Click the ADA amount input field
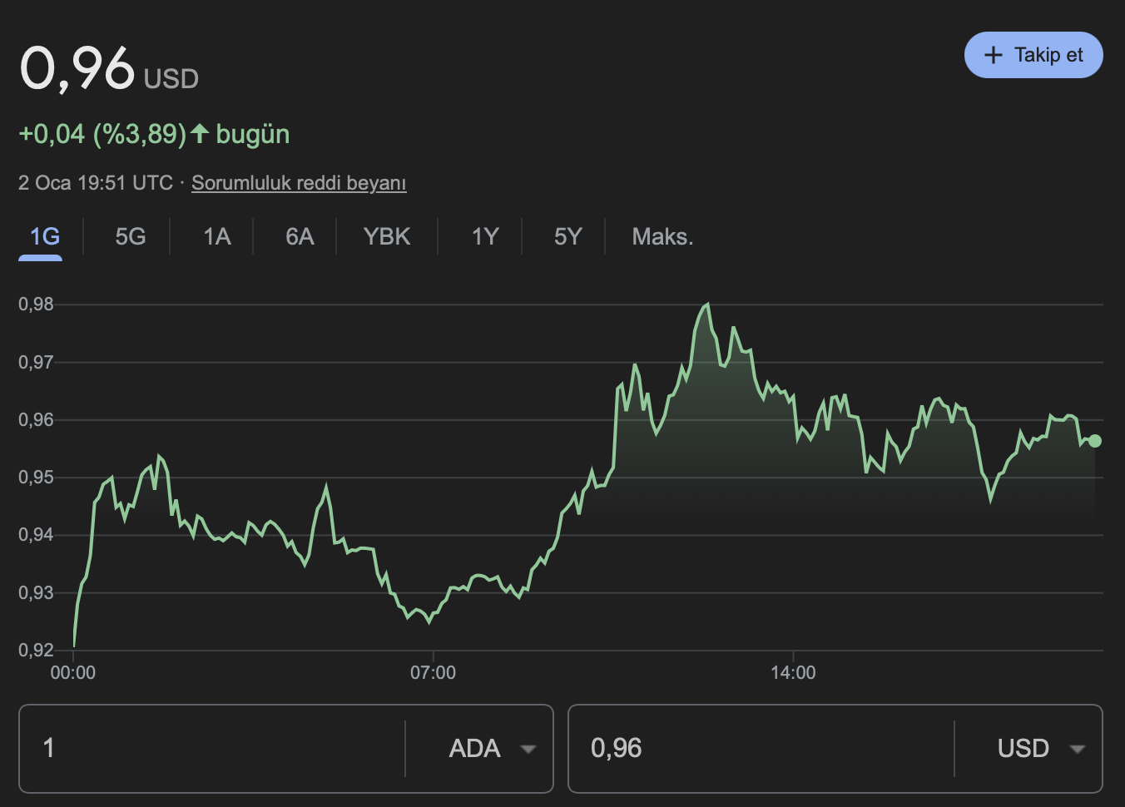The height and width of the screenshot is (807, 1125). pos(212,749)
